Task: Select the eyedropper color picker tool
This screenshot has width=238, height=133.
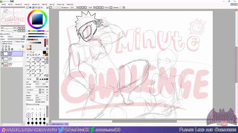Action: (x=39, y=55)
